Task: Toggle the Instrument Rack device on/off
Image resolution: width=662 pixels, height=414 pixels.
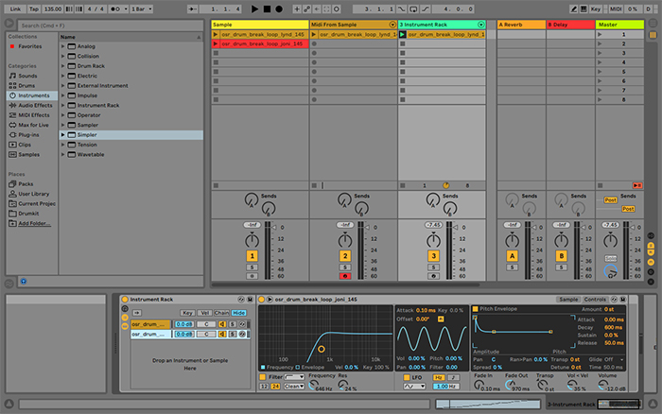Action: coord(125,300)
